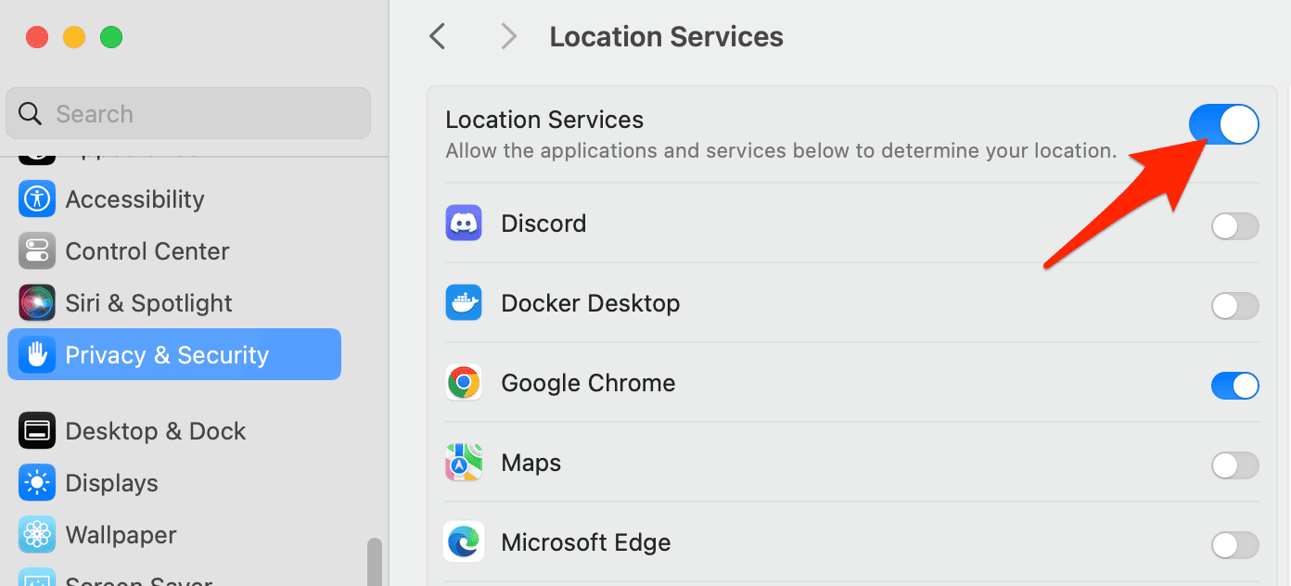
Task: Open Control Center settings icon
Action: click(x=37, y=251)
